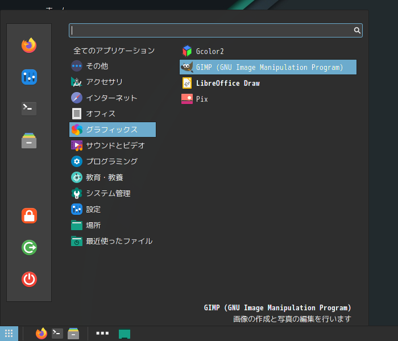The height and width of the screenshot is (341, 398).
Task: Open the 最近使ったファイル category
Action: (x=113, y=241)
